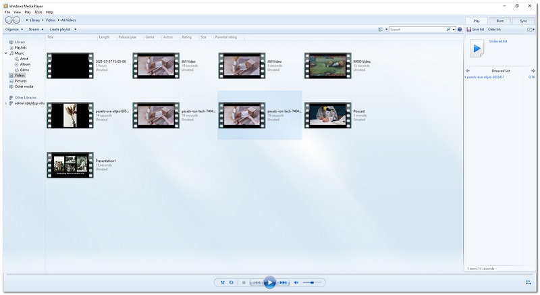Sort by the Length column header

[107, 37]
